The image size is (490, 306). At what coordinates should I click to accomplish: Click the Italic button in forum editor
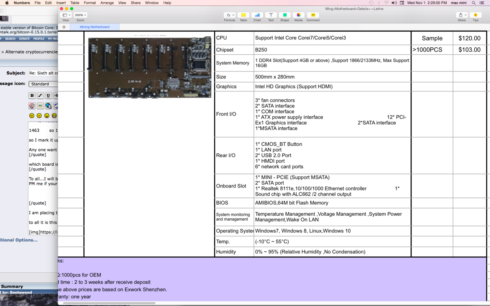click(x=40, y=96)
